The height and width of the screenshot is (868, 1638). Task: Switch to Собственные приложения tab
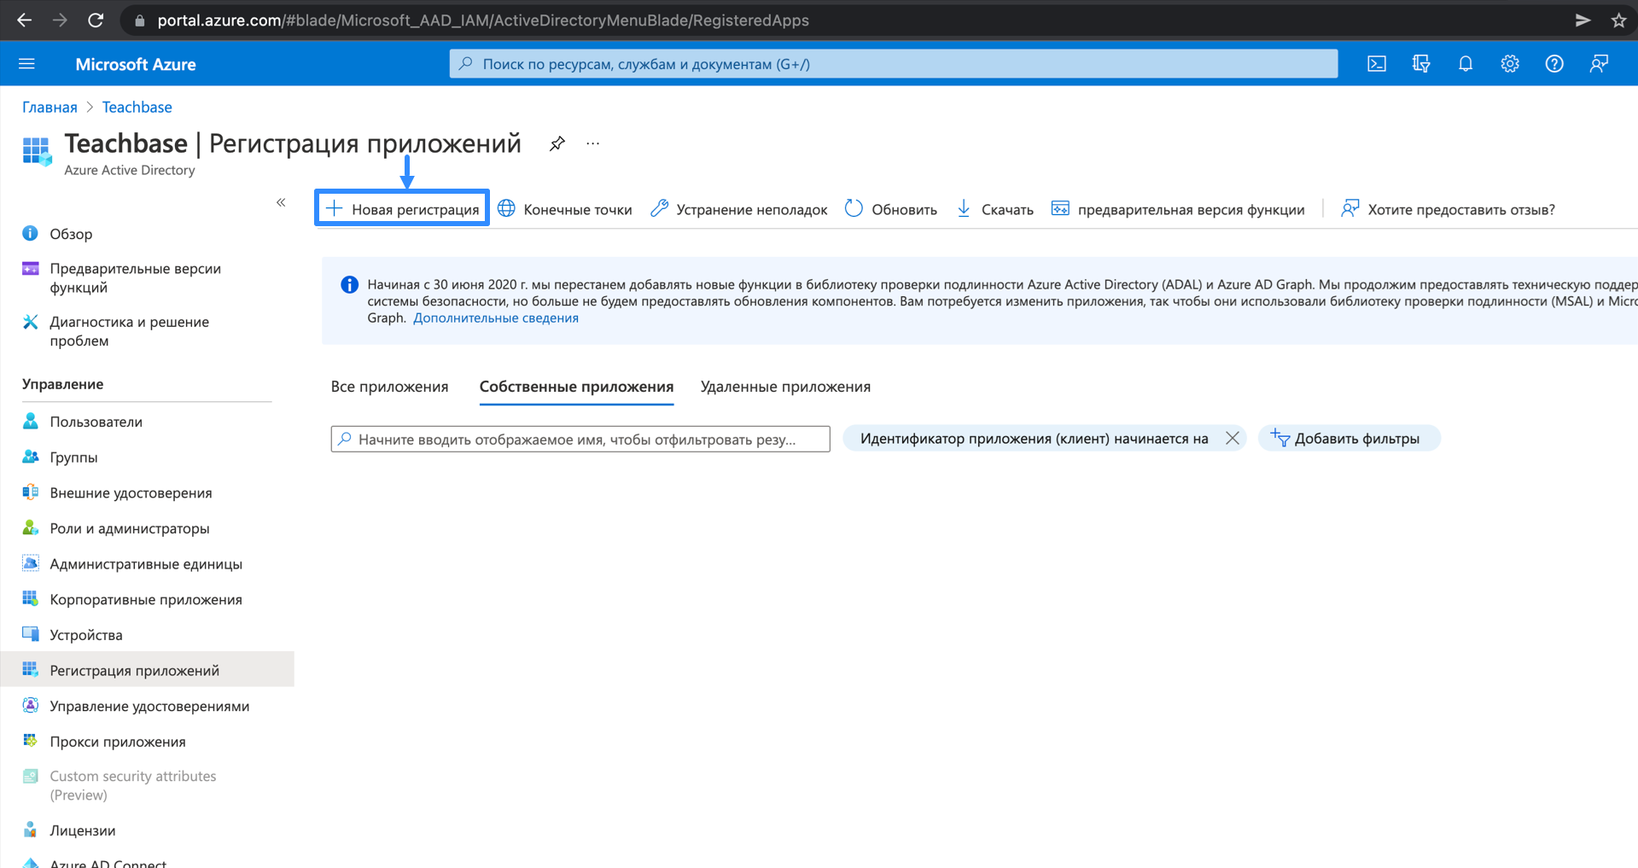click(x=576, y=387)
